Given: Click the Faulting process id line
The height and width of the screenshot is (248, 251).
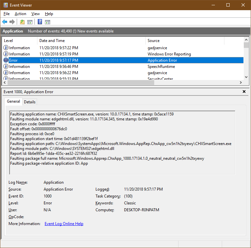Looking at the screenshot, I should 32,134.
